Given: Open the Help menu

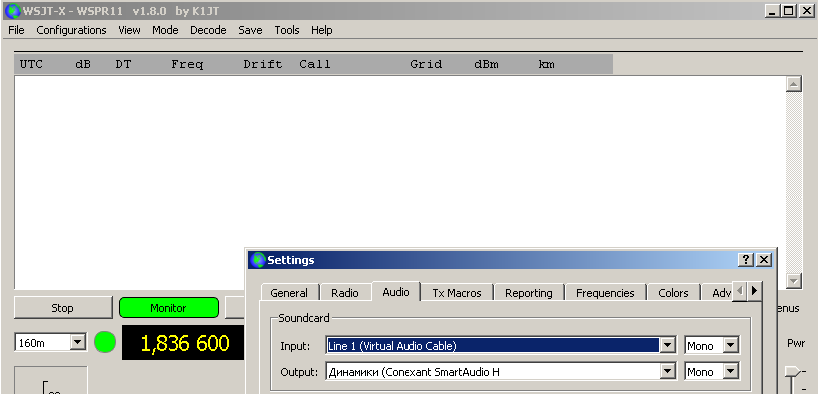Looking at the screenshot, I should click(x=322, y=30).
